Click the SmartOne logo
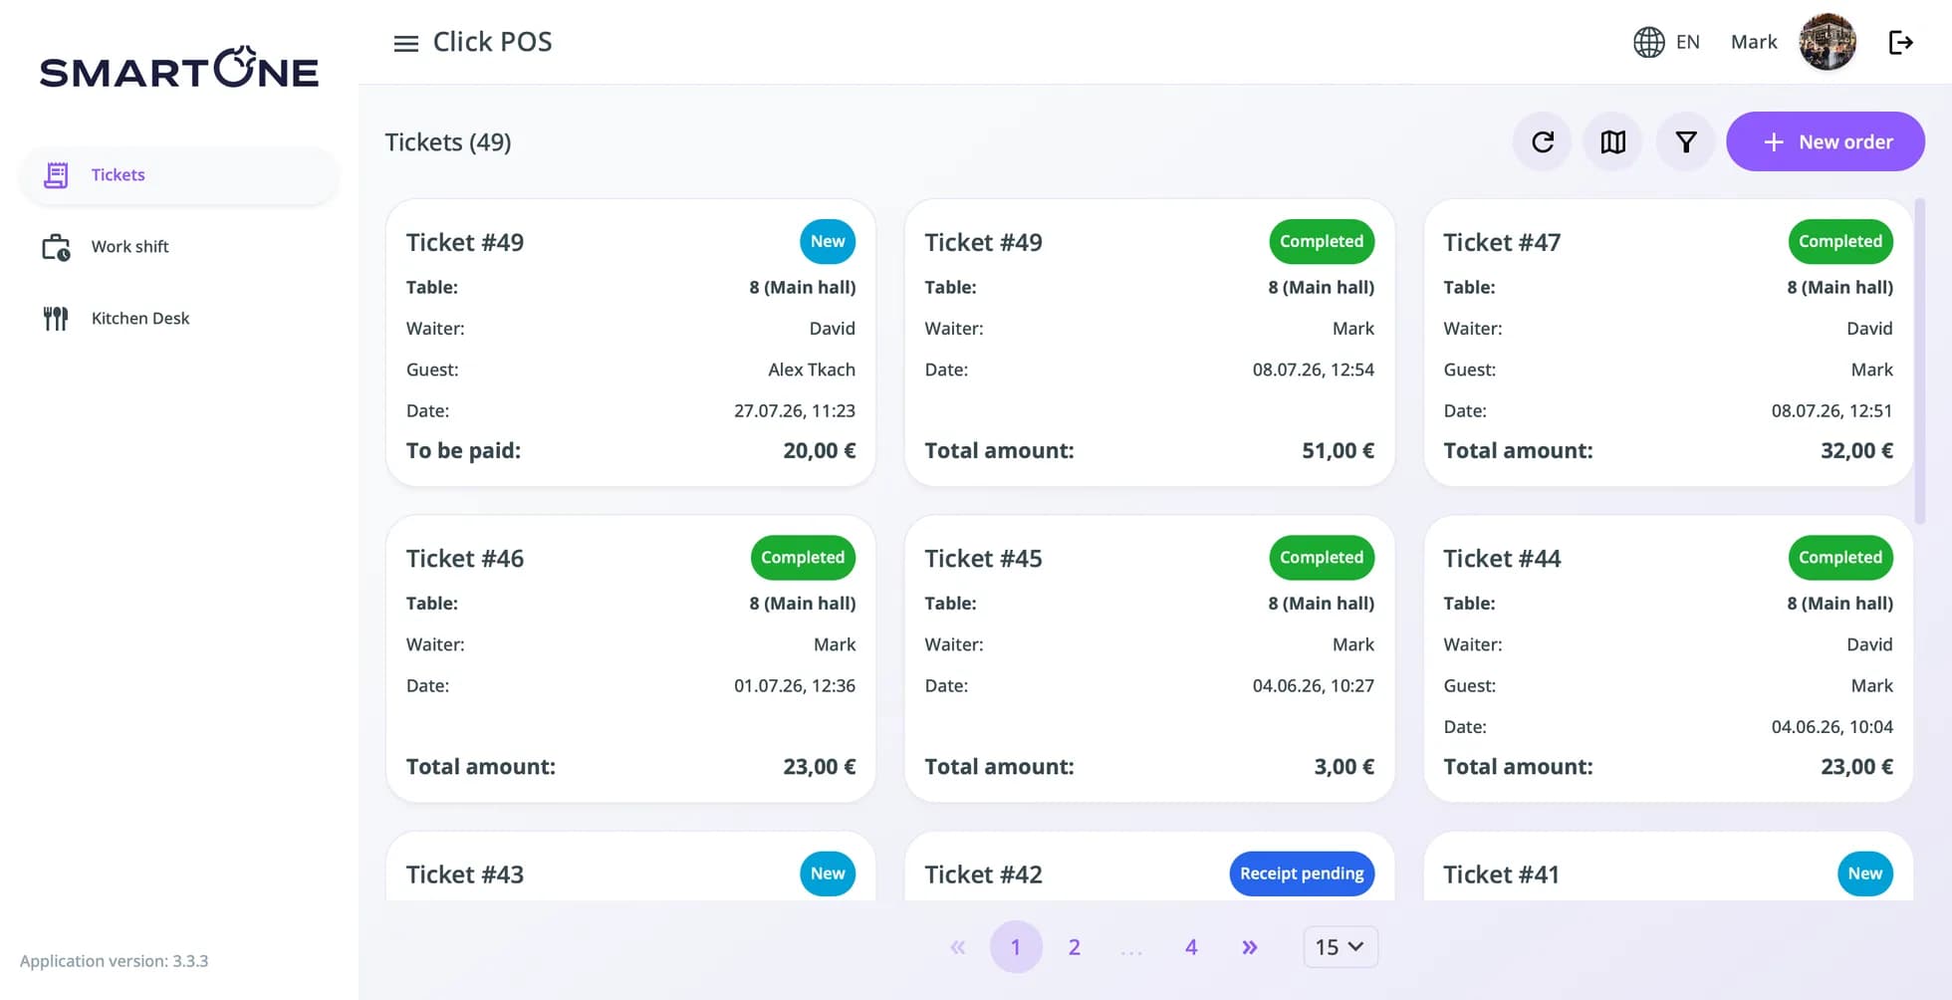The width and height of the screenshot is (1952, 1000). (179, 68)
